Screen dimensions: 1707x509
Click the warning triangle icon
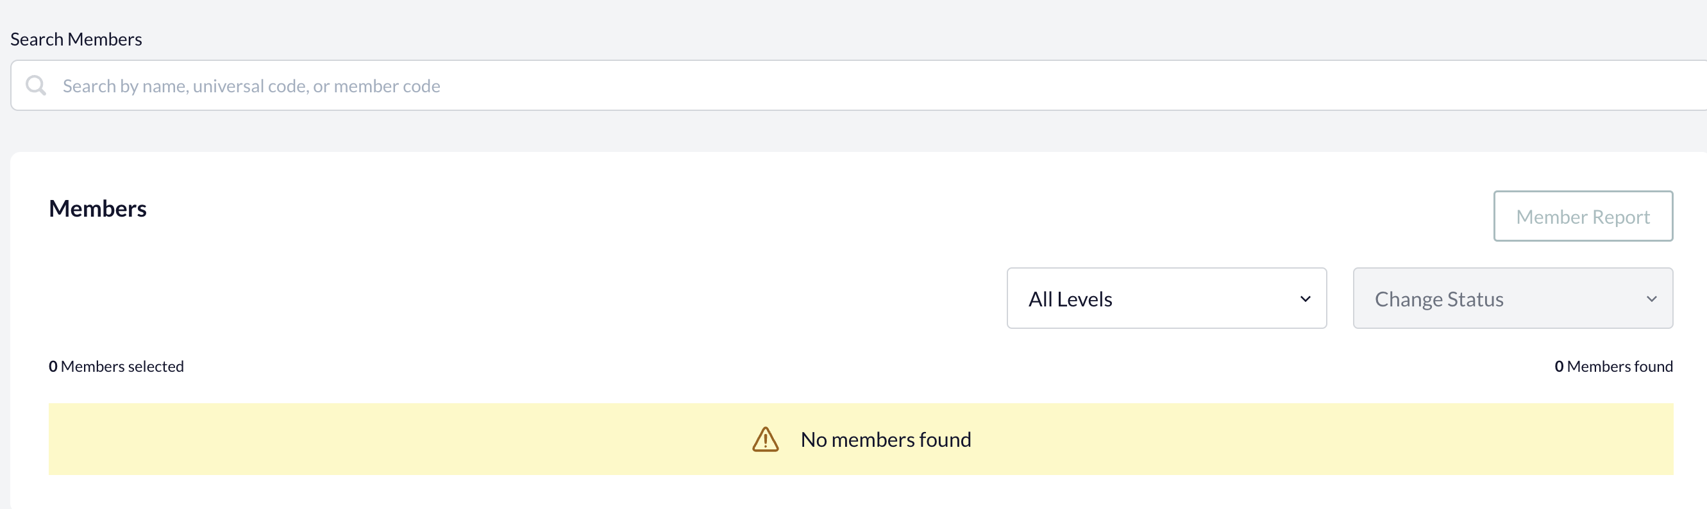[766, 439]
